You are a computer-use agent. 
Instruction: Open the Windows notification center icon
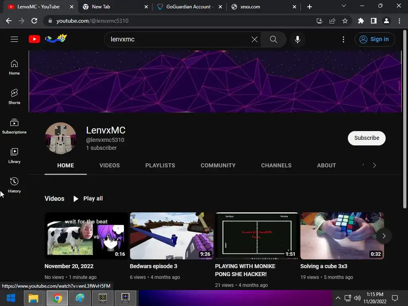tap(395, 298)
